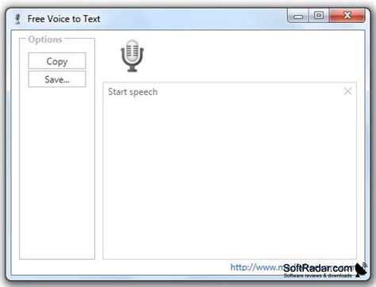Copy the recognized text with Copy button
Image resolution: width=376 pixels, height=287 pixels.
pyautogui.click(x=57, y=61)
